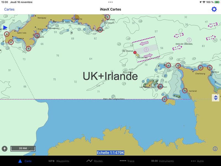Tap the Penzance label
The width and height of the screenshot is (221, 166).
[19, 38]
